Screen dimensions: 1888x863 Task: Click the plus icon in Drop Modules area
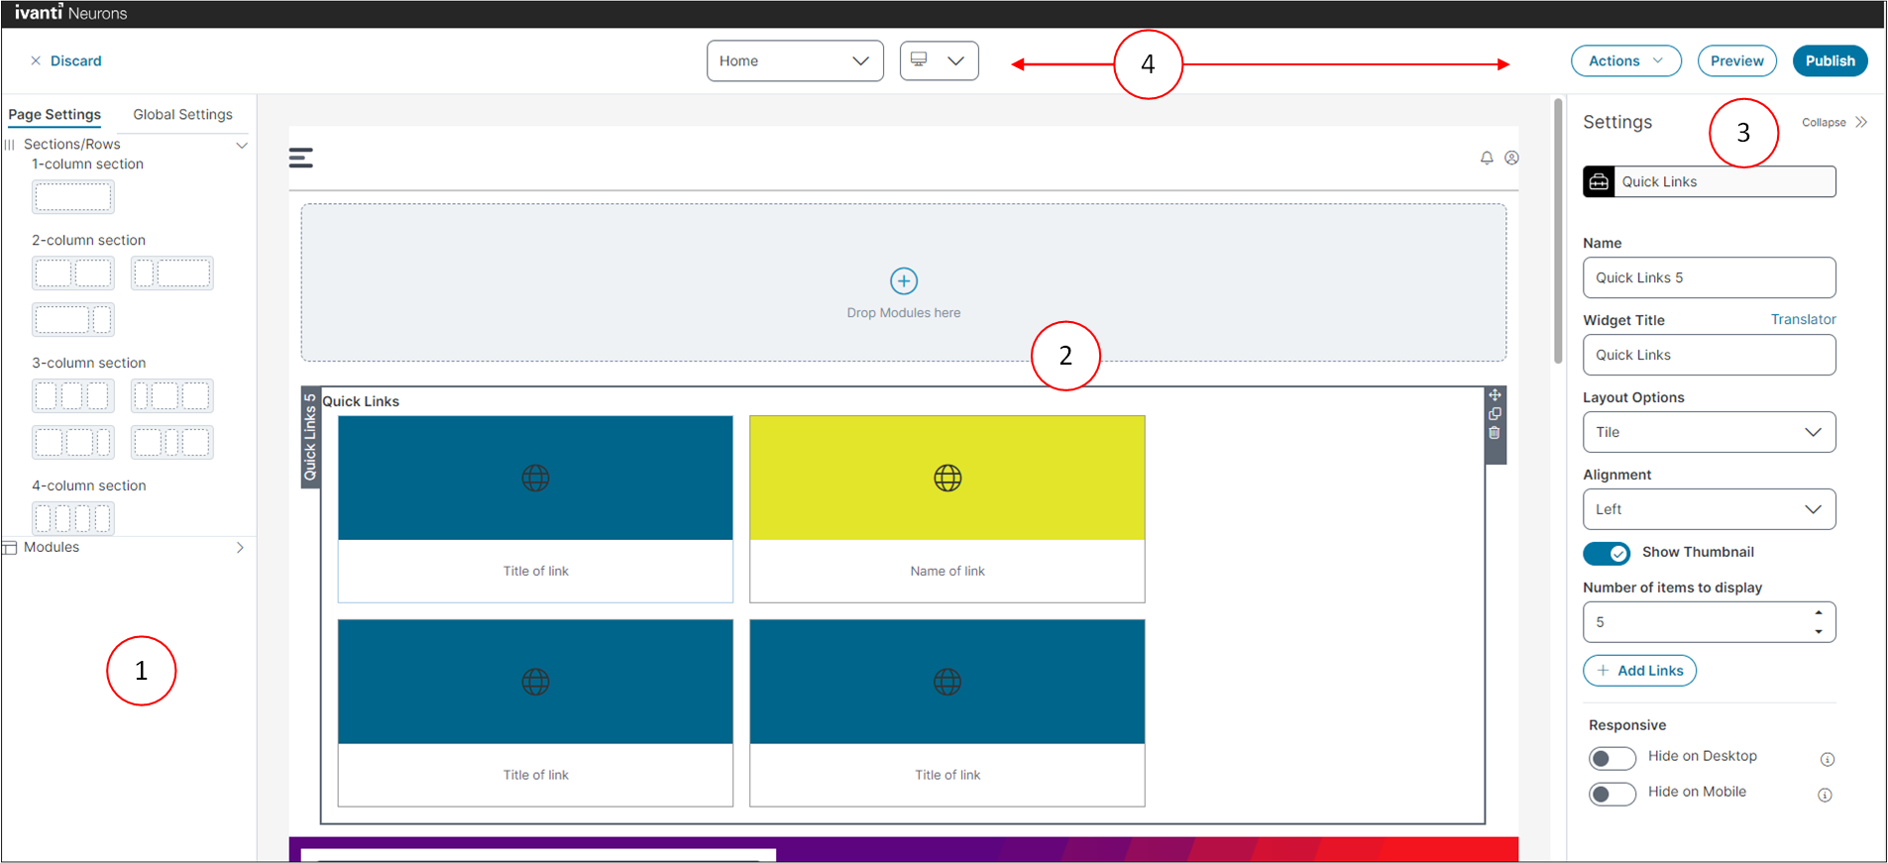tap(903, 281)
